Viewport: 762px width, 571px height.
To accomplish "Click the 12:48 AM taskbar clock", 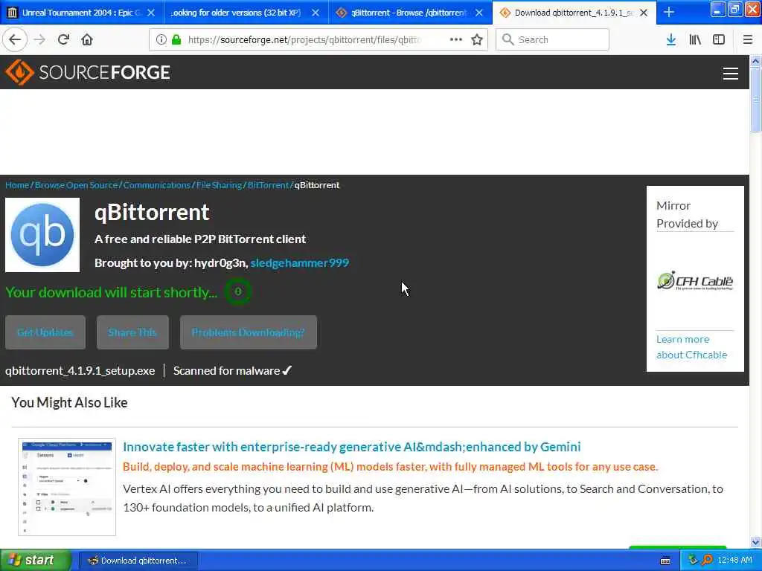I will [734, 561].
